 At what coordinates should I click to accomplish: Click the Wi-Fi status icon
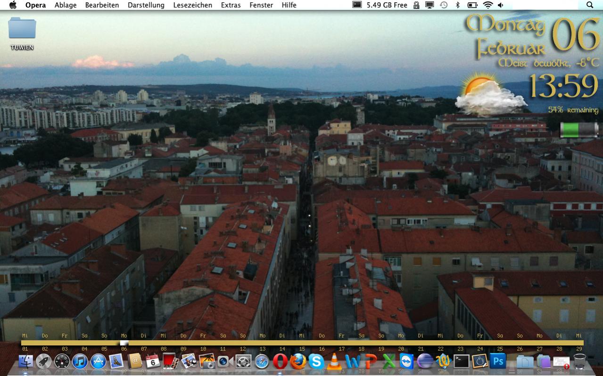[x=488, y=5]
